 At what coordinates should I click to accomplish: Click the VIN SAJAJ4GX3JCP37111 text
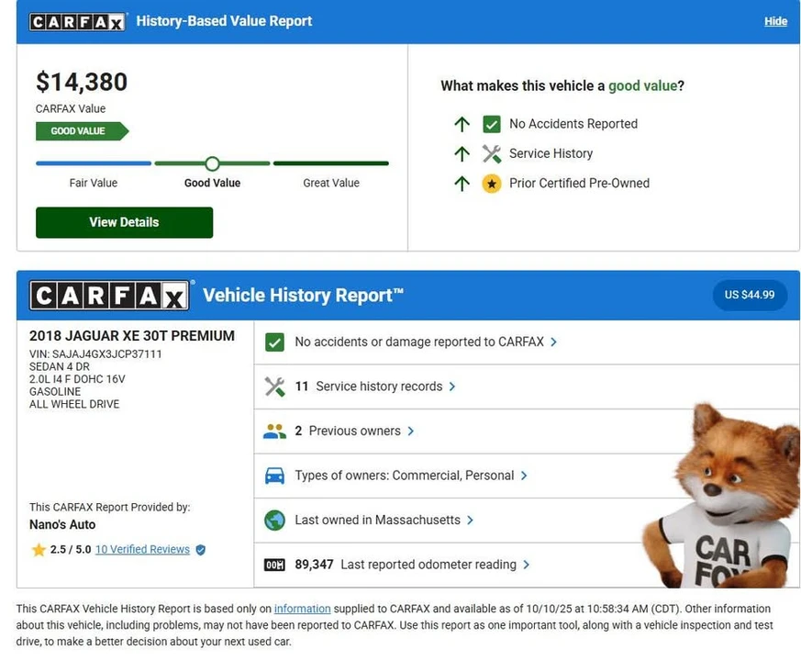95,354
